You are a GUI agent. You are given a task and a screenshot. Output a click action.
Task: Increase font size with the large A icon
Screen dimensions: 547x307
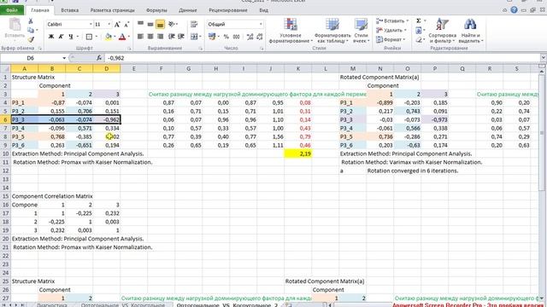[117, 25]
